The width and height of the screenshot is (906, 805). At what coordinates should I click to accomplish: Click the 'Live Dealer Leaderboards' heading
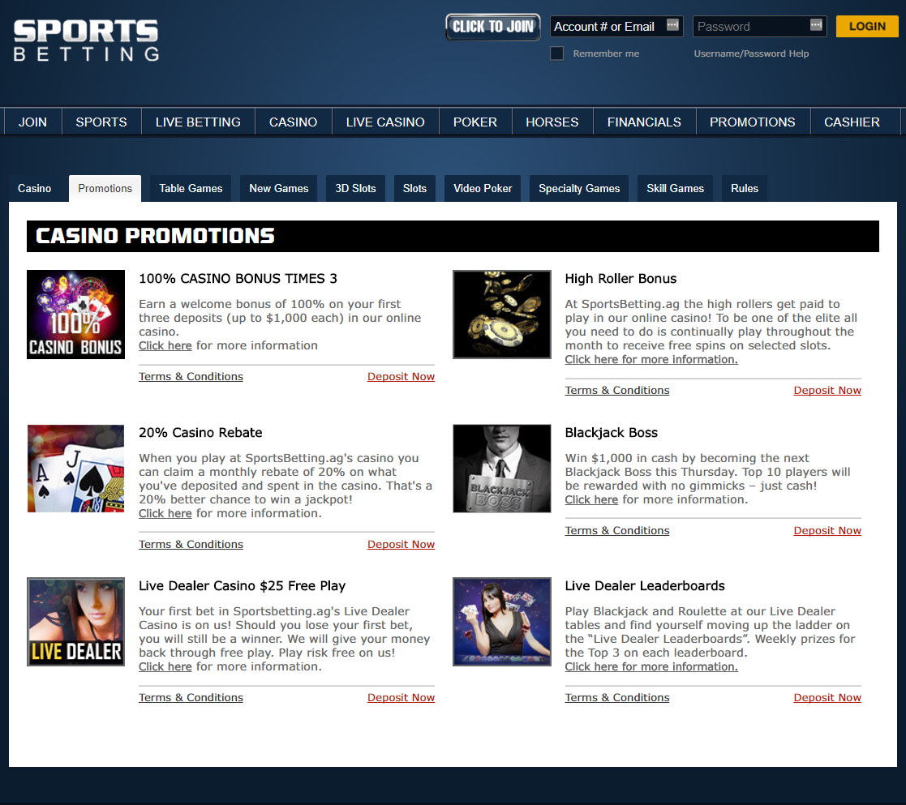pos(645,585)
